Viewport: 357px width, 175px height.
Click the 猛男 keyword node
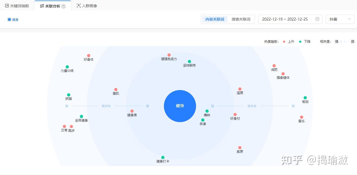(x=240, y=89)
